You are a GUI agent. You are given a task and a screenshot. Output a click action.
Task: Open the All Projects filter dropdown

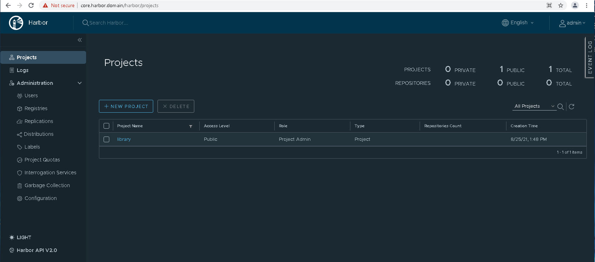point(534,106)
